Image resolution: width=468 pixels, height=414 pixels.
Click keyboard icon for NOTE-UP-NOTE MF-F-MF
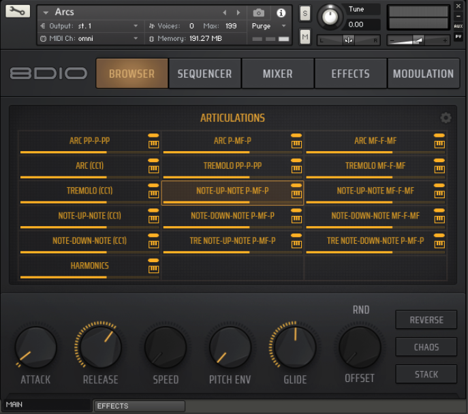439,195
